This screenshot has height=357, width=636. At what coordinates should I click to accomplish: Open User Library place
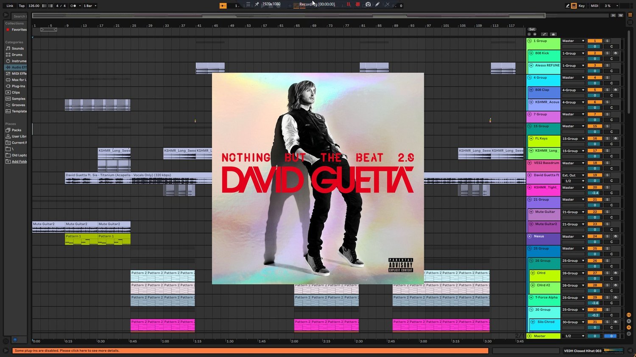[x=16, y=136]
